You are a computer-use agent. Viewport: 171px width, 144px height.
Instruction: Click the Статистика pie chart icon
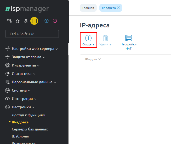tap(7, 74)
